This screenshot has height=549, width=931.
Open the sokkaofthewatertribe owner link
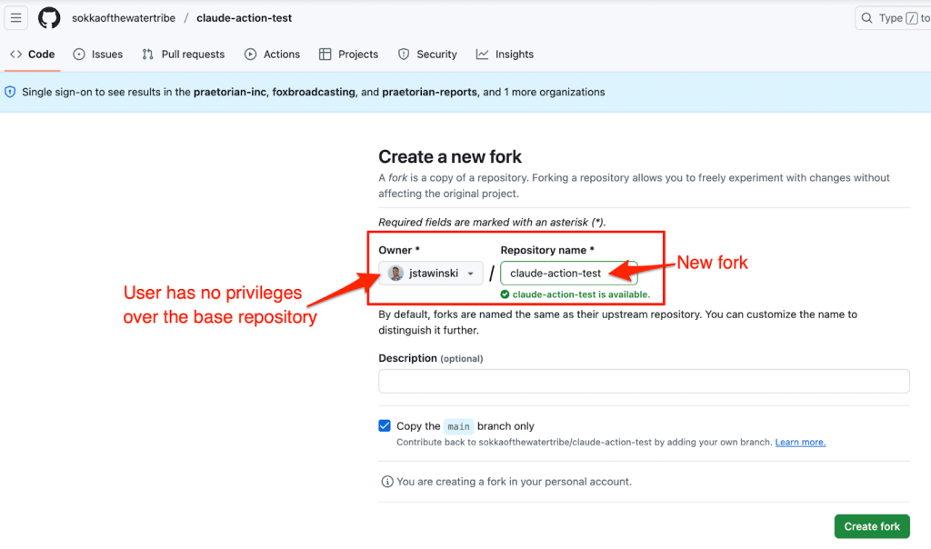[x=123, y=18]
